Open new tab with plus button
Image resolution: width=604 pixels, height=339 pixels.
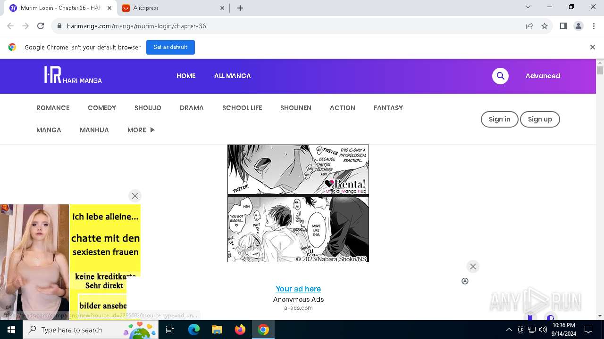(240, 8)
